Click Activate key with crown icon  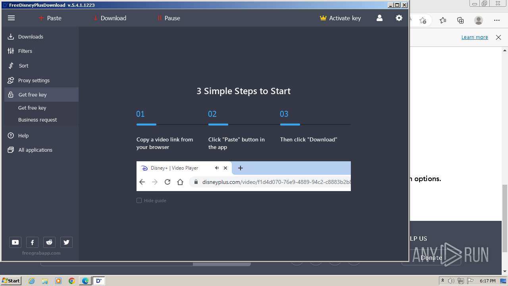(341, 18)
